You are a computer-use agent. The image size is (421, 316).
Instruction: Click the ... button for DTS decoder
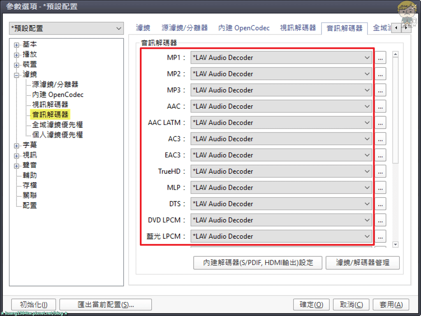[380, 203]
